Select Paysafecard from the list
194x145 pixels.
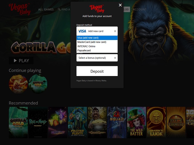97,51
